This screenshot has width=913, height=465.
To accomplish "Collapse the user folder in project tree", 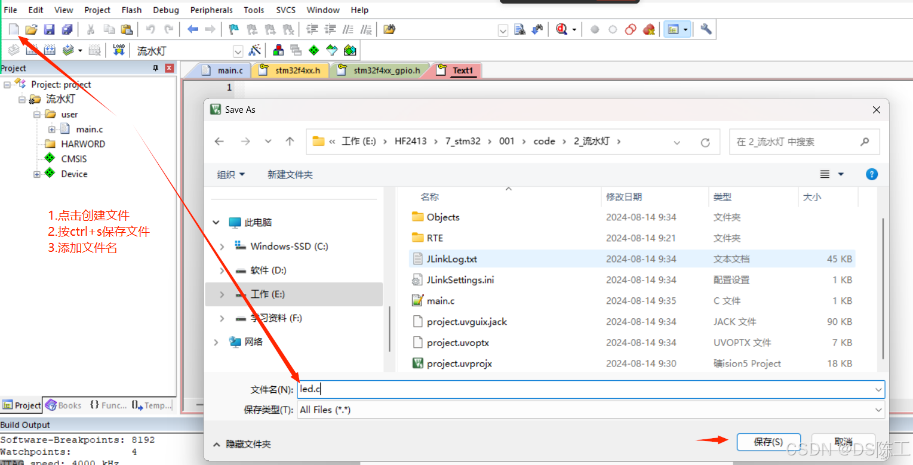I will [x=37, y=114].
